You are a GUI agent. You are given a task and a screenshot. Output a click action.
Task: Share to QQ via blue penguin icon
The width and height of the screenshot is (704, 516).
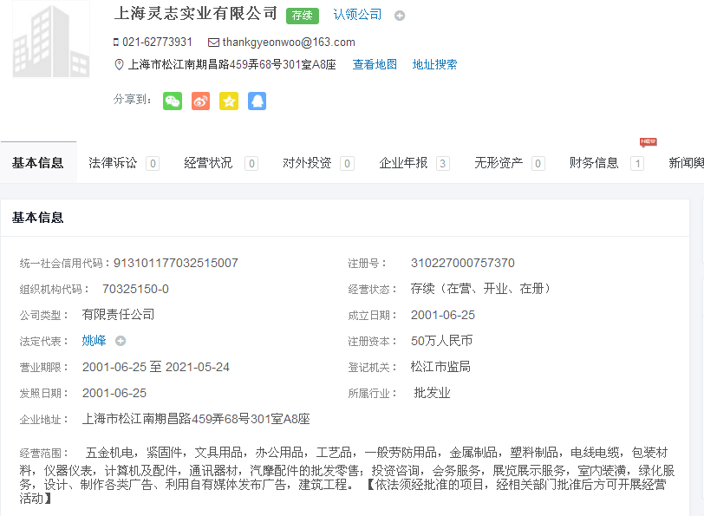click(257, 101)
